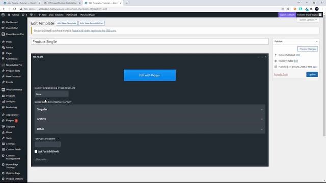Viewport: 326px width, 183px height.
Task: Open Events sidebar item
Action: pyautogui.click(x=9, y=82)
